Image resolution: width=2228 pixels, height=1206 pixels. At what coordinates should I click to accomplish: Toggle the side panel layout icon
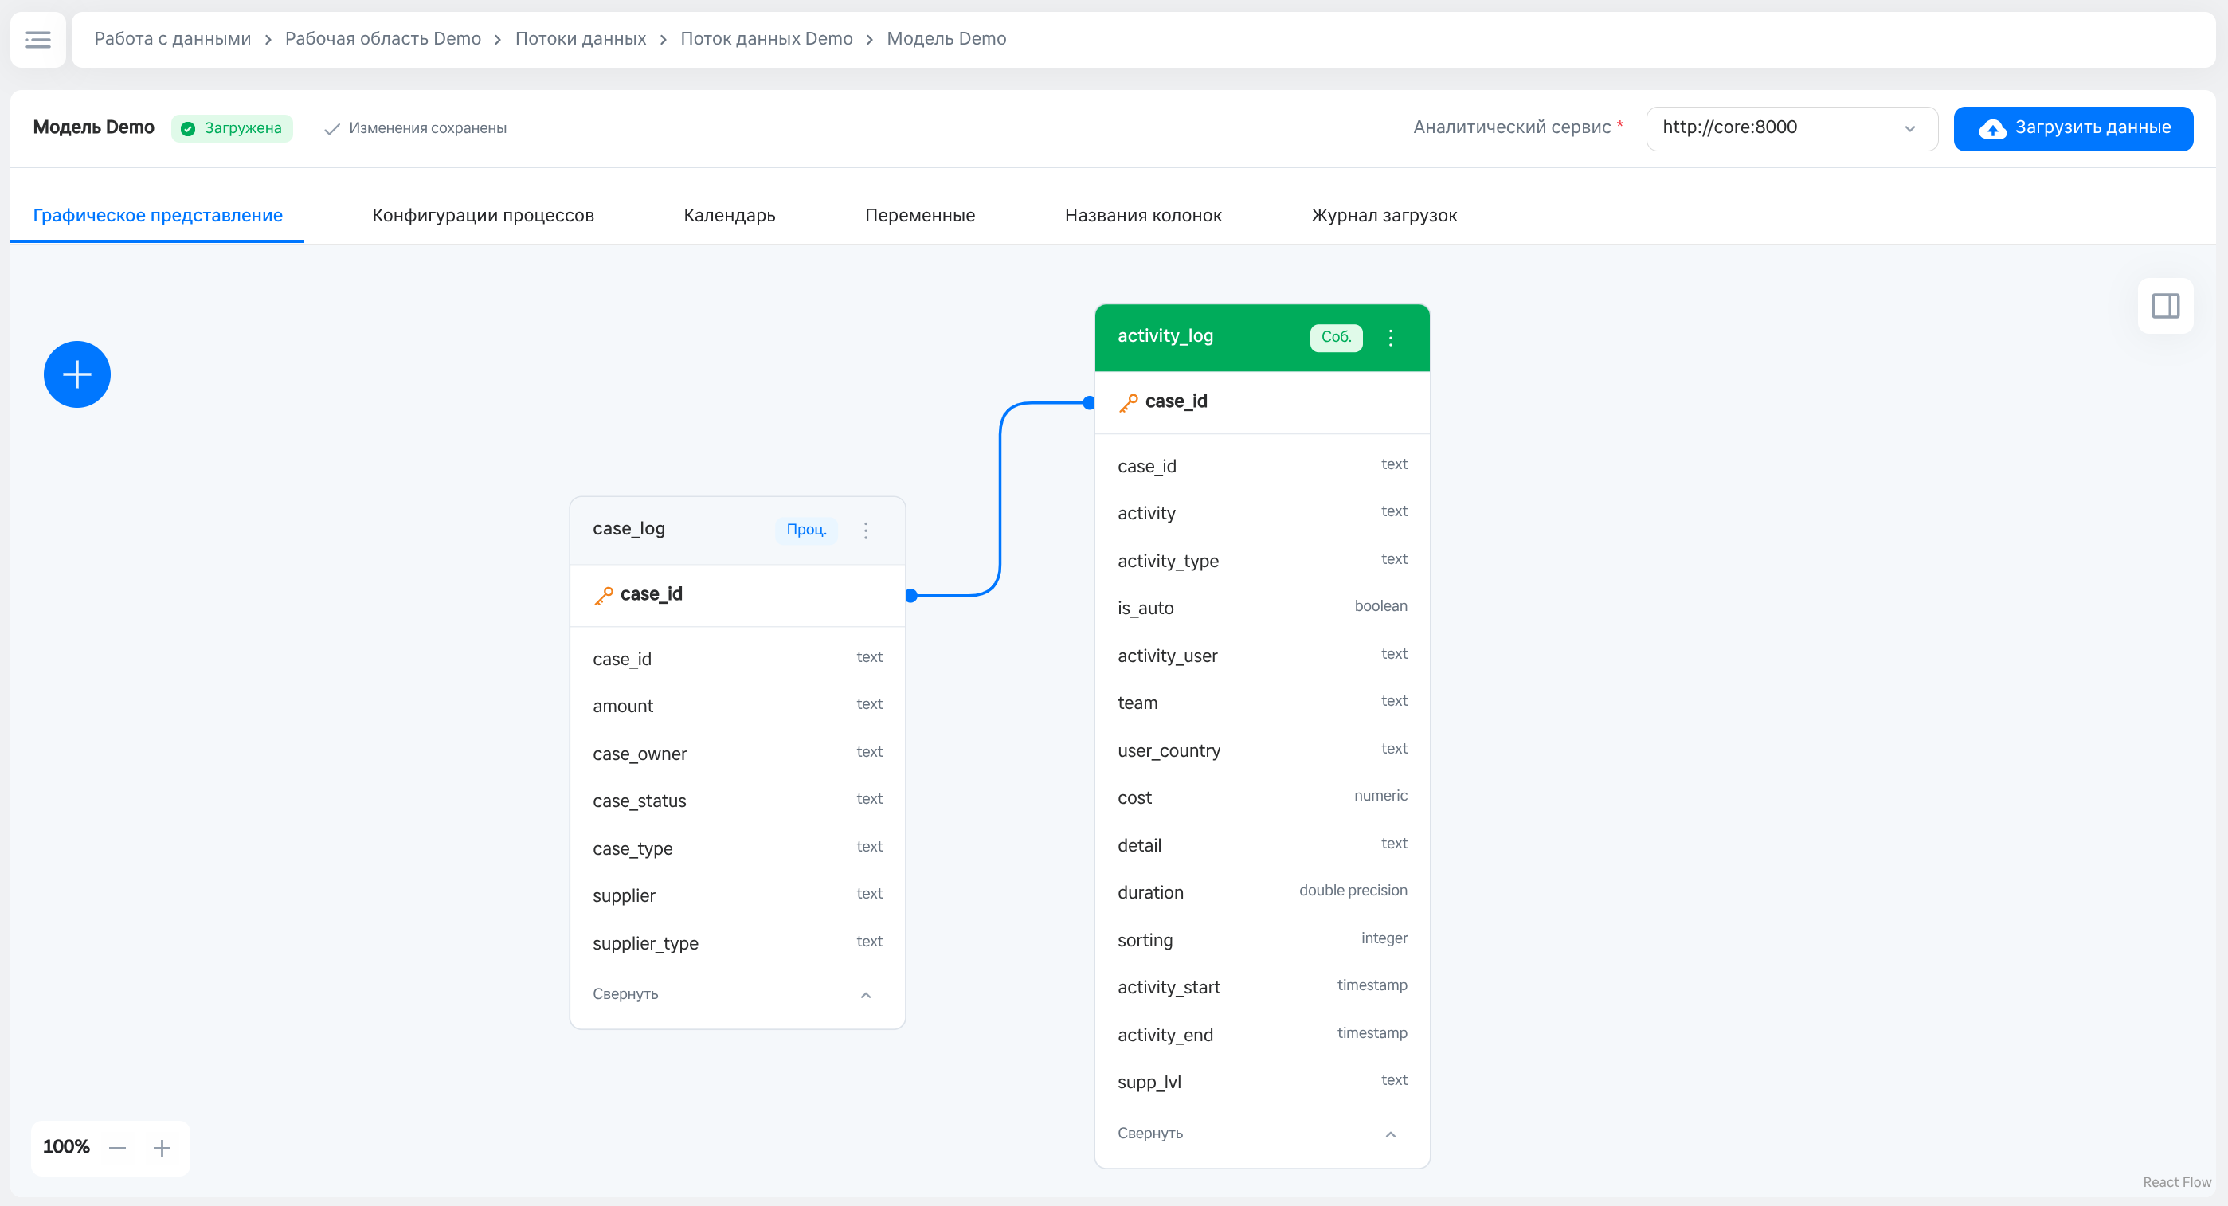coord(2165,305)
